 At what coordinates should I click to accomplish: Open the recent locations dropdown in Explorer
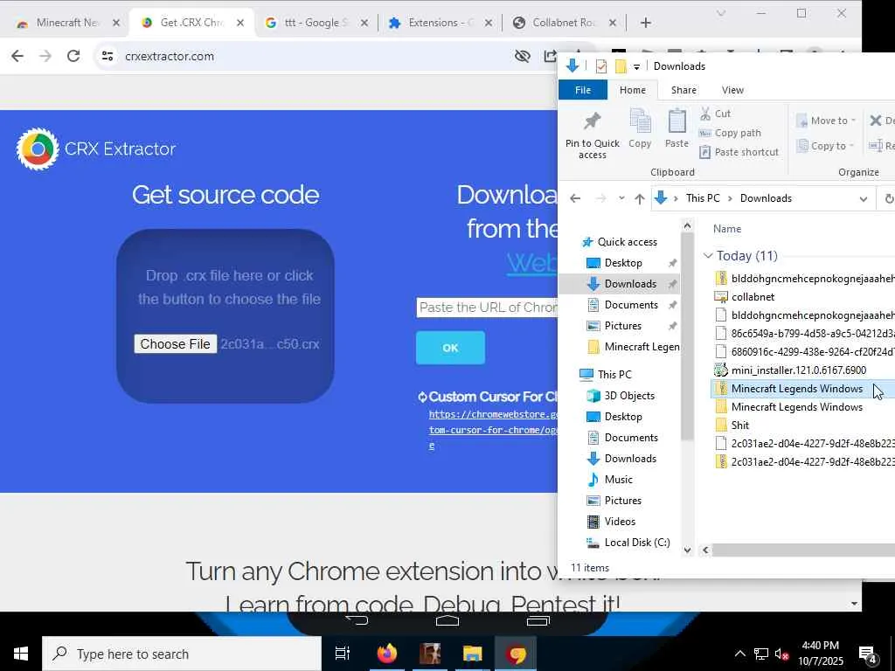[x=621, y=198]
